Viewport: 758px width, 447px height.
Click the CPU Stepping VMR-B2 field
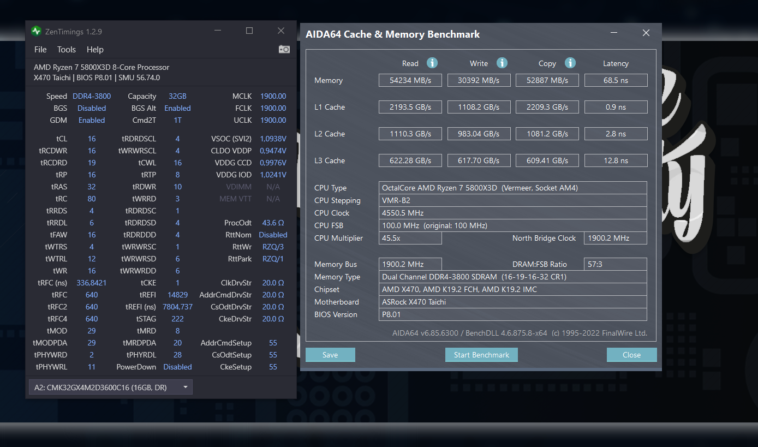(513, 200)
